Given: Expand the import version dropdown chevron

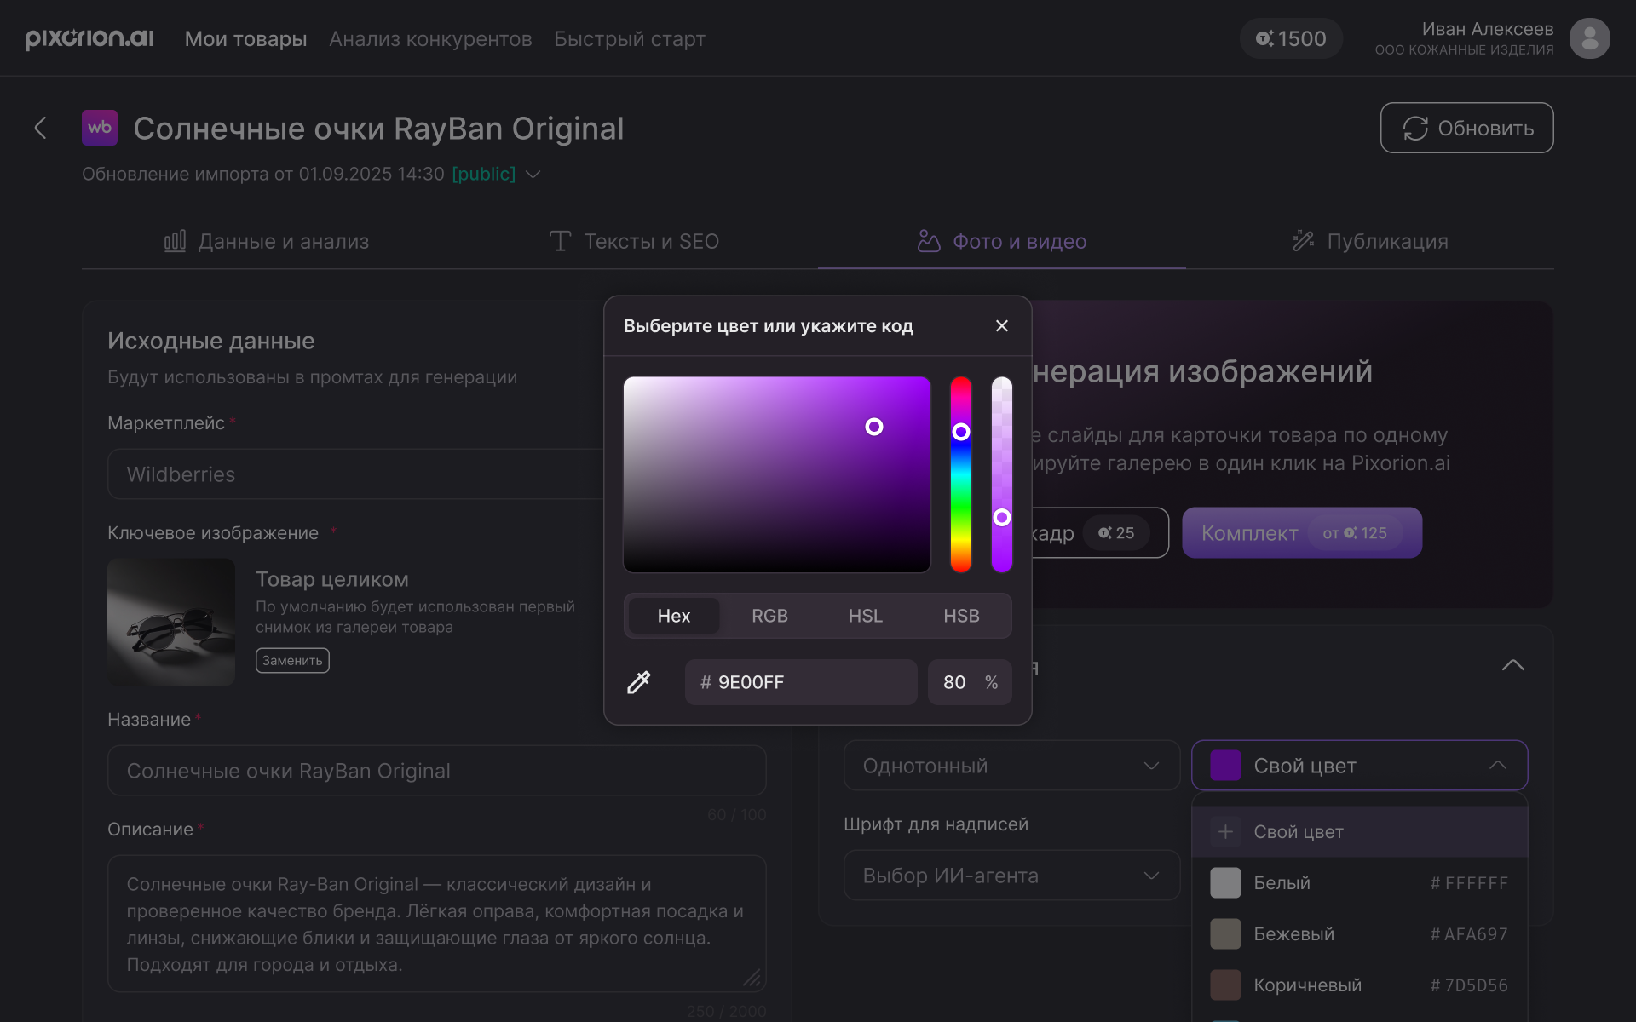Looking at the screenshot, I should [533, 174].
